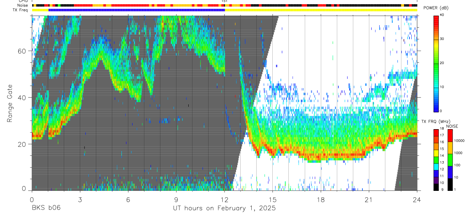Click the x-axis tick label '6'
This screenshot has width=469, height=216.
click(128, 199)
